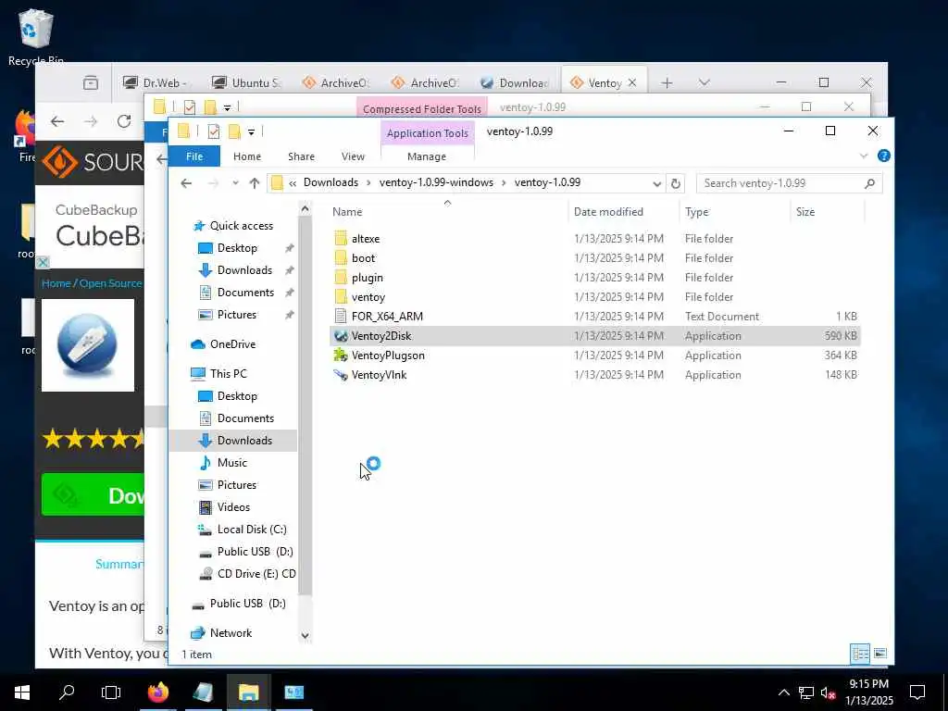Open the Recycle Bin desktop icon
This screenshot has width=948, height=711.
(36, 36)
